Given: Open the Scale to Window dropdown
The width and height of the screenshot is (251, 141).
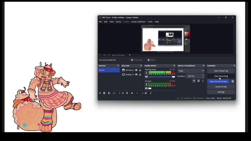Looking at the screenshot, I should 121,55.
